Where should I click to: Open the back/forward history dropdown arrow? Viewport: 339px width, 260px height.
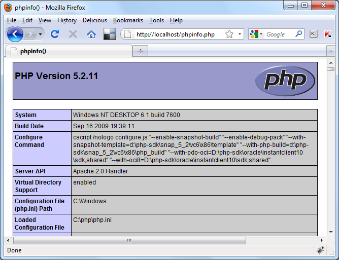40,34
